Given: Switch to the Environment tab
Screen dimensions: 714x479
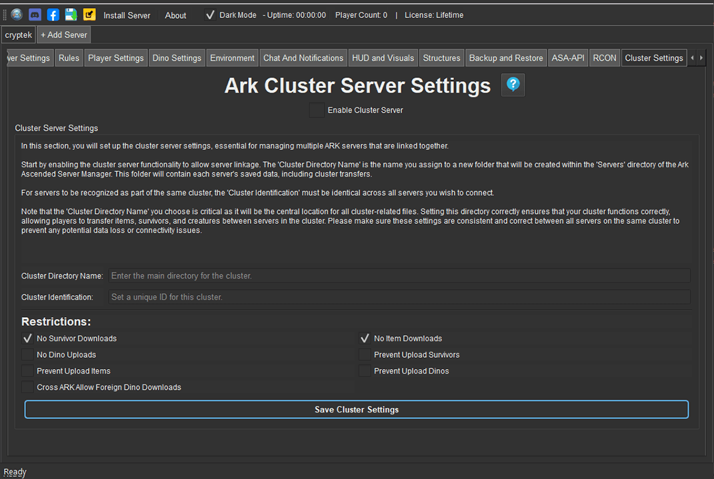Looking at the screenshot, I should [232, 58].
